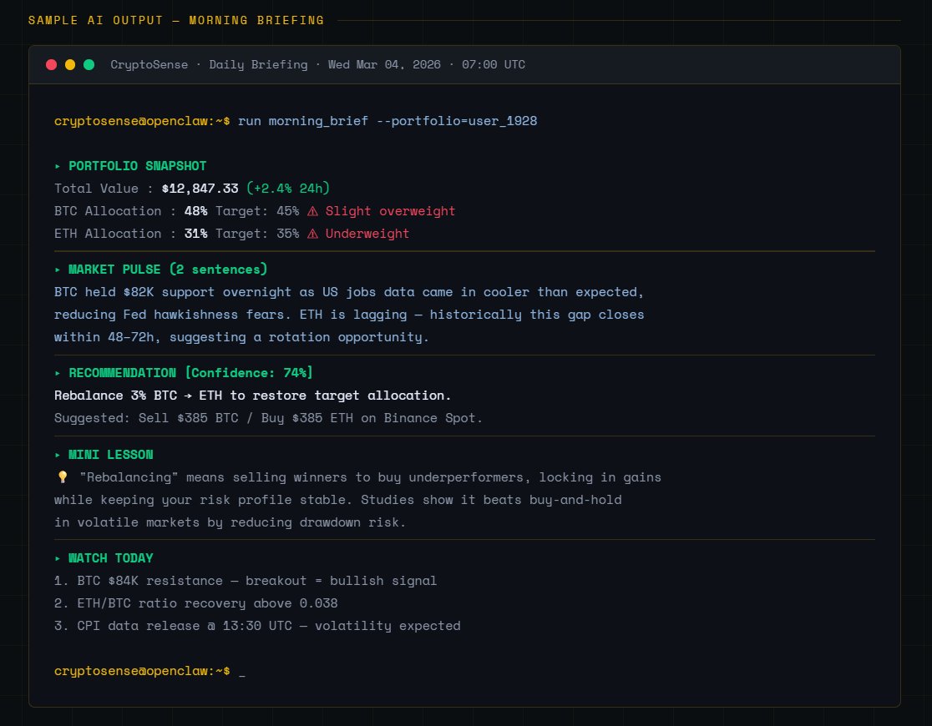Click the Binance Spot suggestion line
932x726 pixels.
[x=267, y=417]
